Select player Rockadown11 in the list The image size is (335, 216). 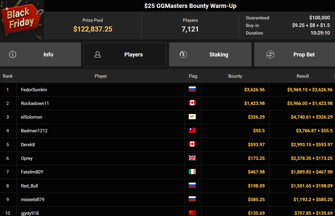[35, 103]
